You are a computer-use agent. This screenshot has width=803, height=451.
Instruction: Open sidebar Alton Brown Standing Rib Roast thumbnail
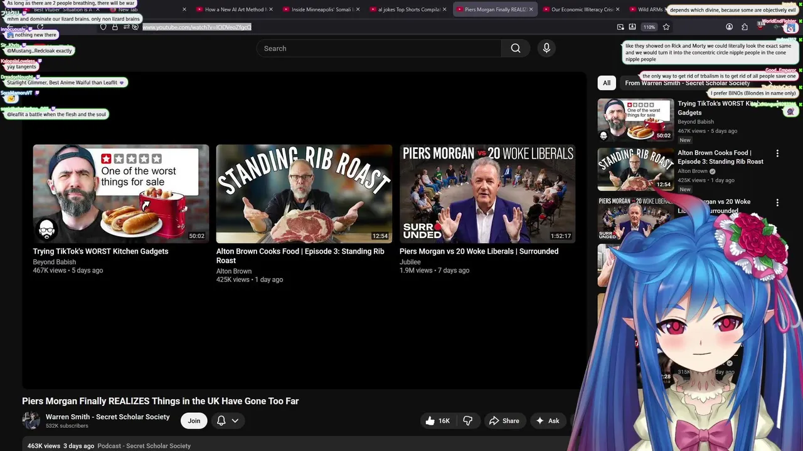tap(635, 169)
